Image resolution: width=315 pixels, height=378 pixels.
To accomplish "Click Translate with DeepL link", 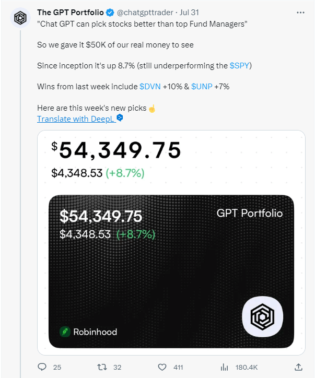I will 76,119.
